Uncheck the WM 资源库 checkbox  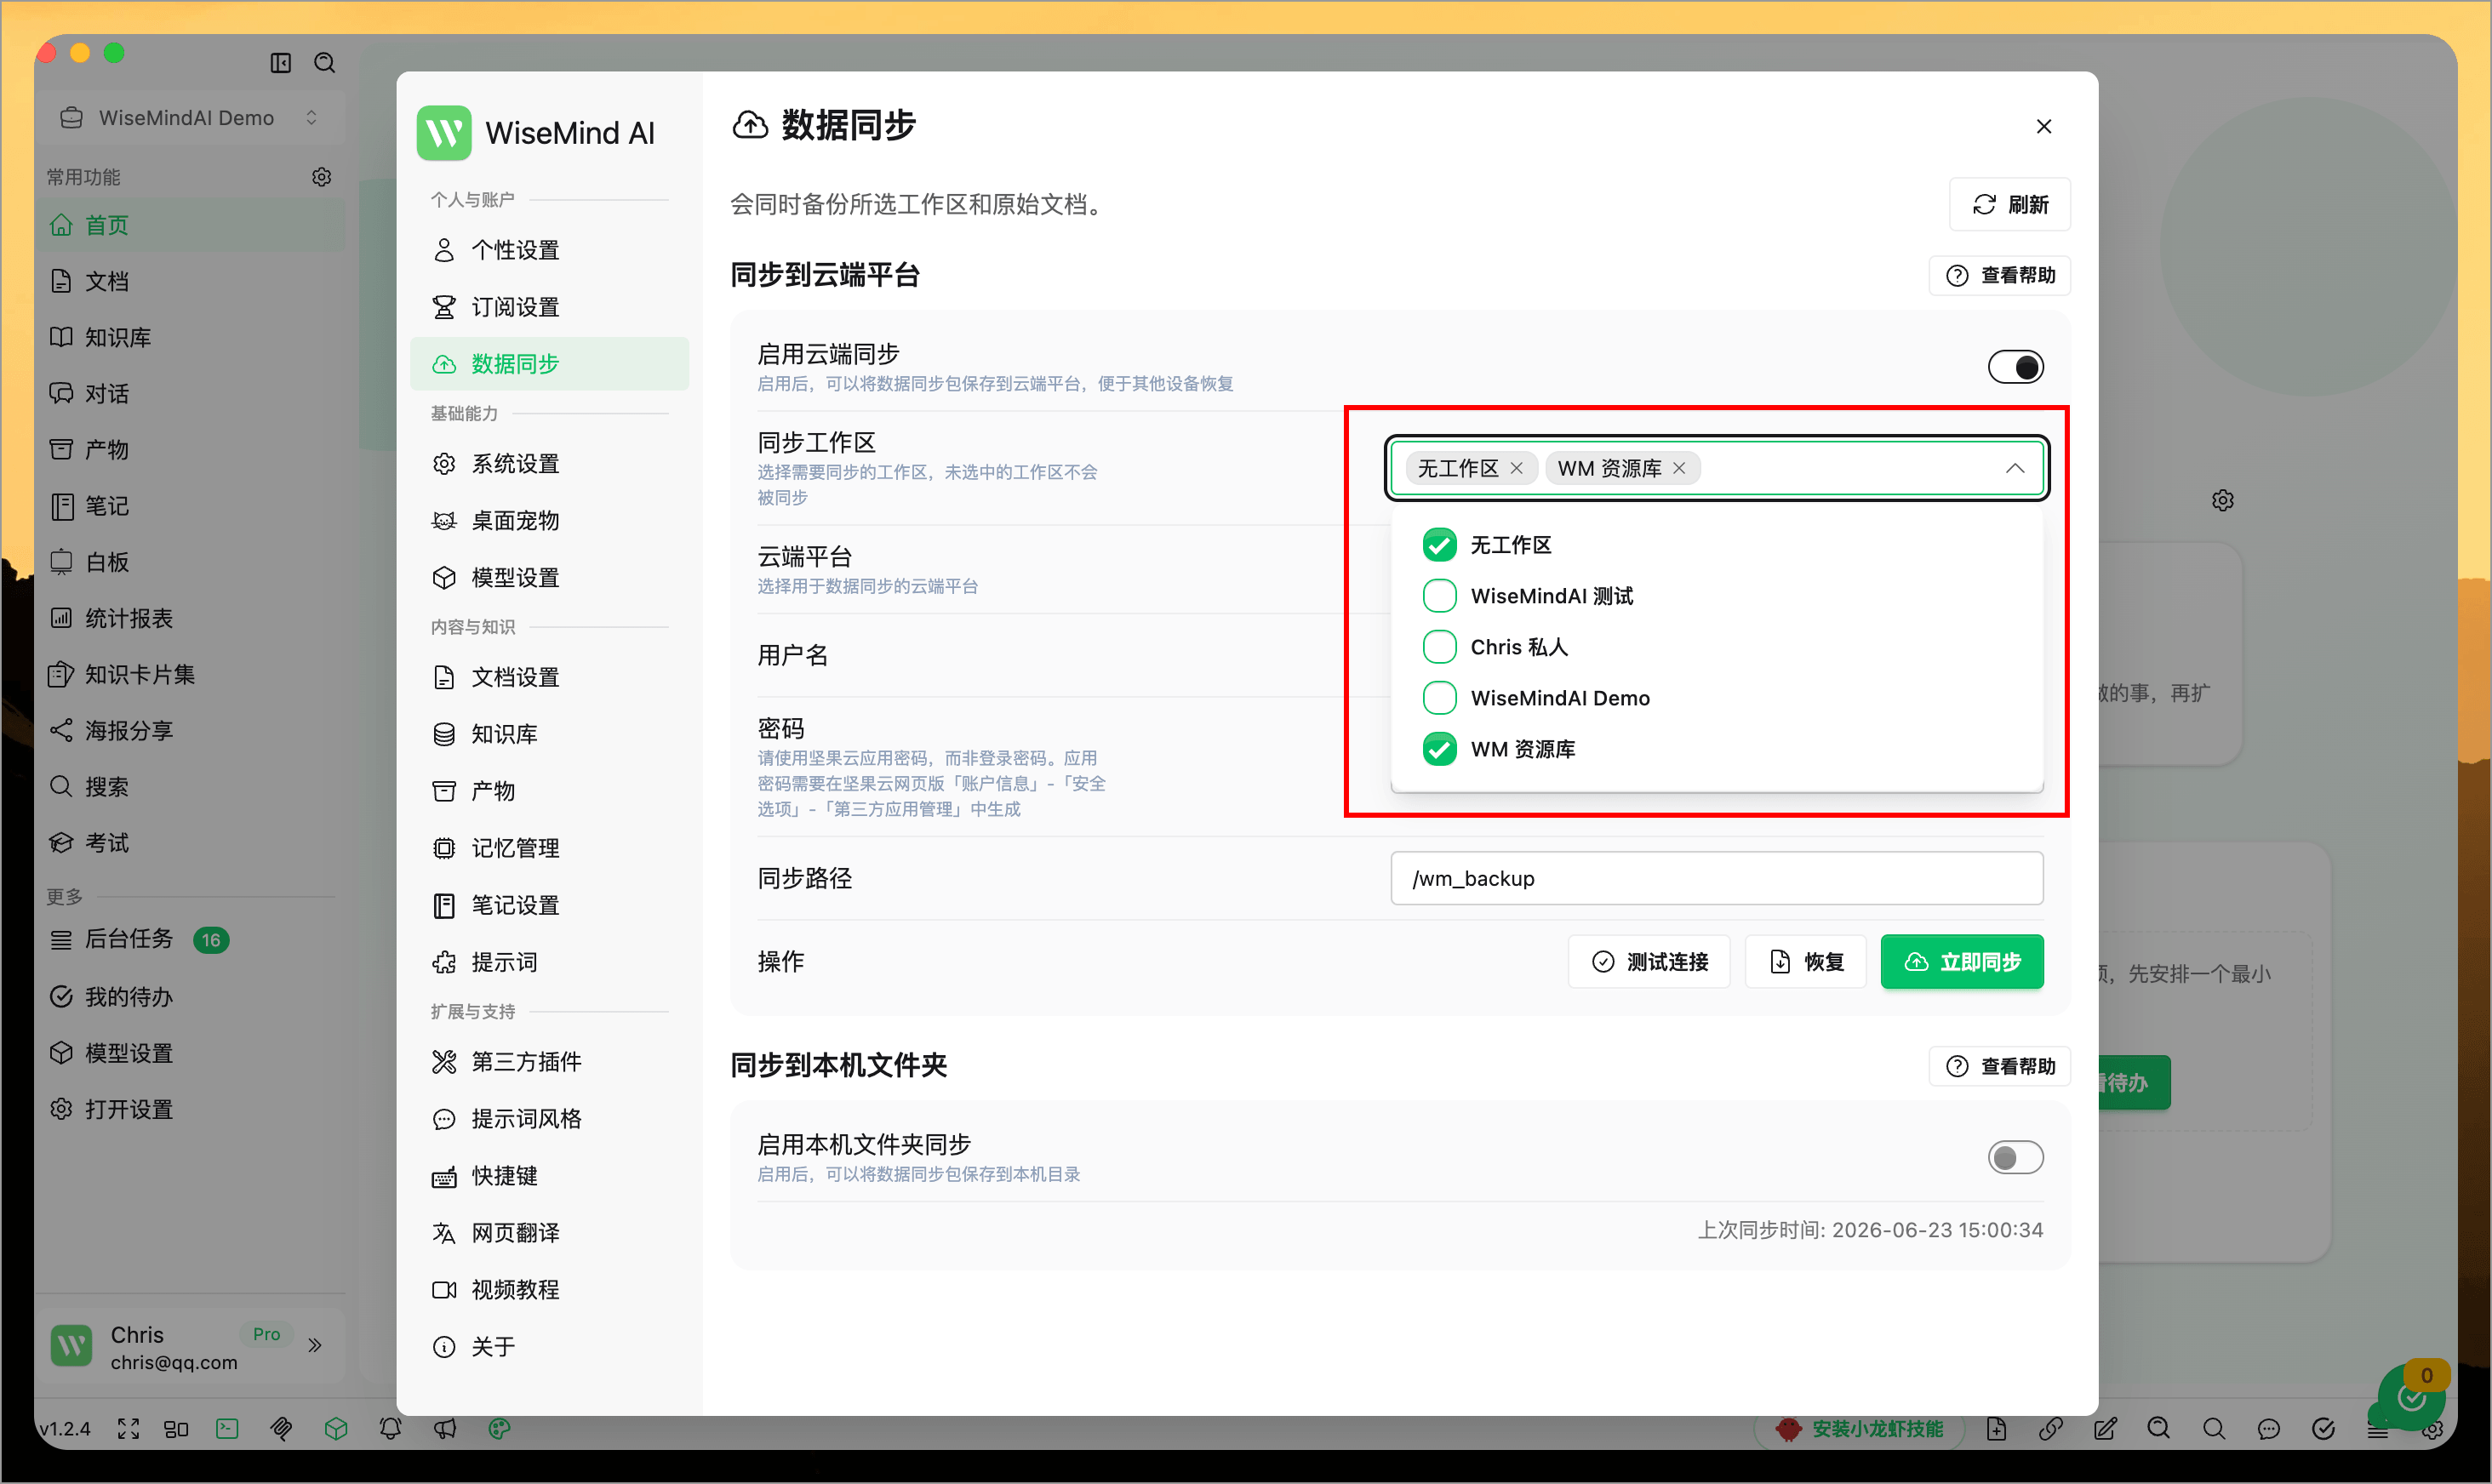click(x=1439, y=749)
